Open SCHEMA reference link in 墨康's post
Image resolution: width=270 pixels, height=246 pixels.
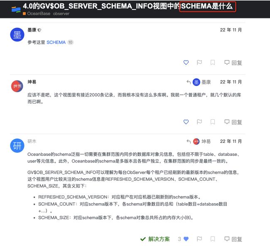point(56,42)
